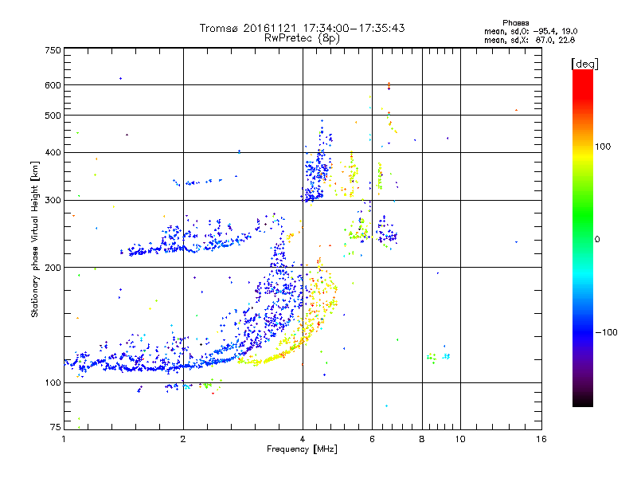637x478 pixels.
Task: Click the x-axis label '8'
Action: pos(422,439)
